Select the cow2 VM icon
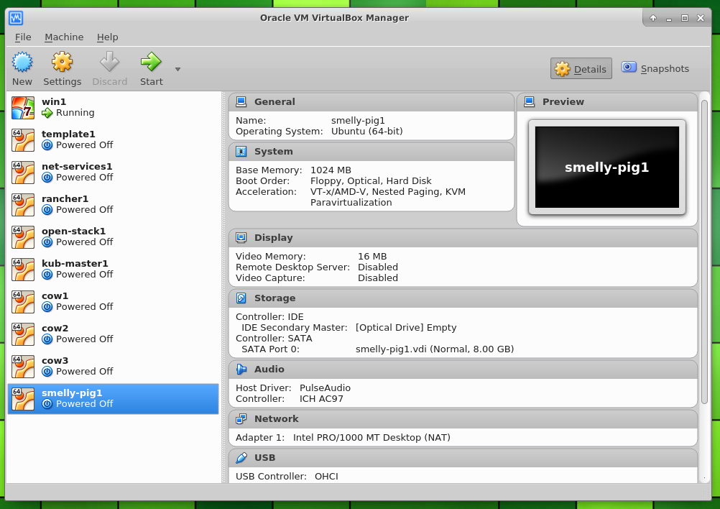Image resolution: width=720 pixels, height=509 pixels. (23, 334)
